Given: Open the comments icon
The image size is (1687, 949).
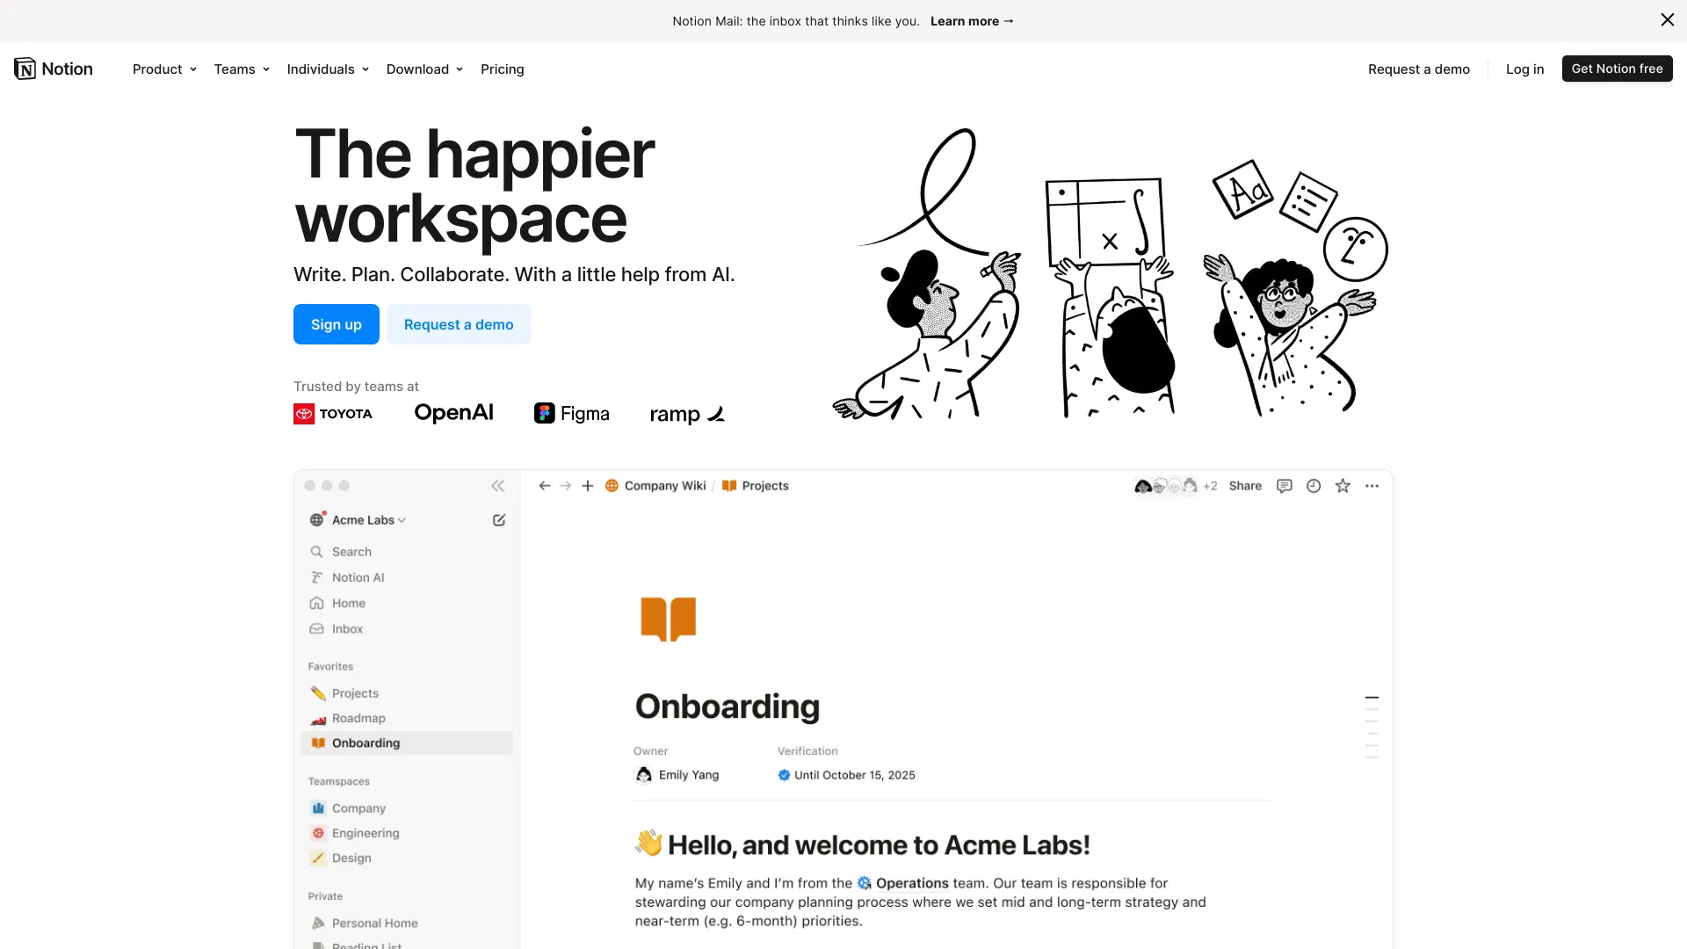Looking at the screenshot, I should point(1285,486).
